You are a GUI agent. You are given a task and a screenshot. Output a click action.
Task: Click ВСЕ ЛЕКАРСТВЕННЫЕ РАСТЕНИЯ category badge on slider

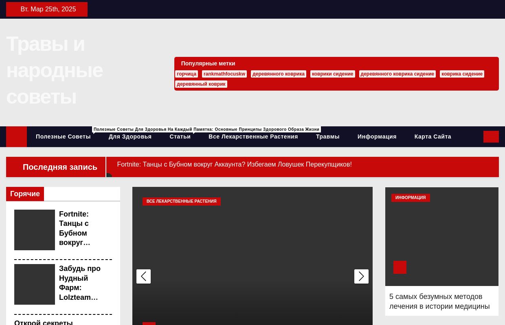181,201
